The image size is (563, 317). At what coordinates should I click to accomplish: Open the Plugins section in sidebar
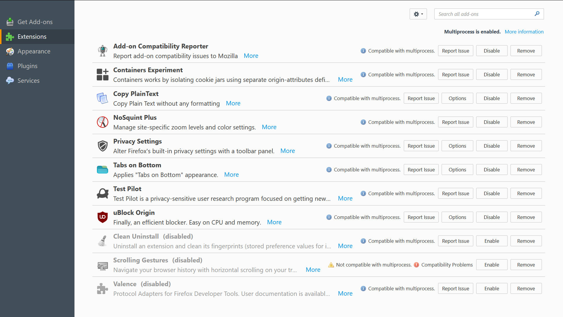27,66
